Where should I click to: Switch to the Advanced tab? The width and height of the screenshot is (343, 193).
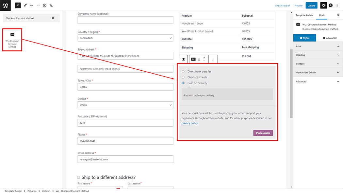point(329,38)
